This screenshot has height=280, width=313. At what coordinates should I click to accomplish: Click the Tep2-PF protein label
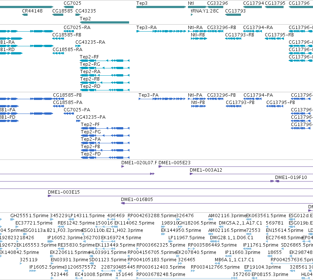[x=90, y=125]
